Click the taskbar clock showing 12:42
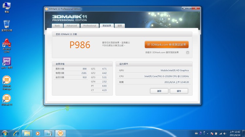Image resolution: width=245 pixels, height=137 pixels. (x=235, y=133)
